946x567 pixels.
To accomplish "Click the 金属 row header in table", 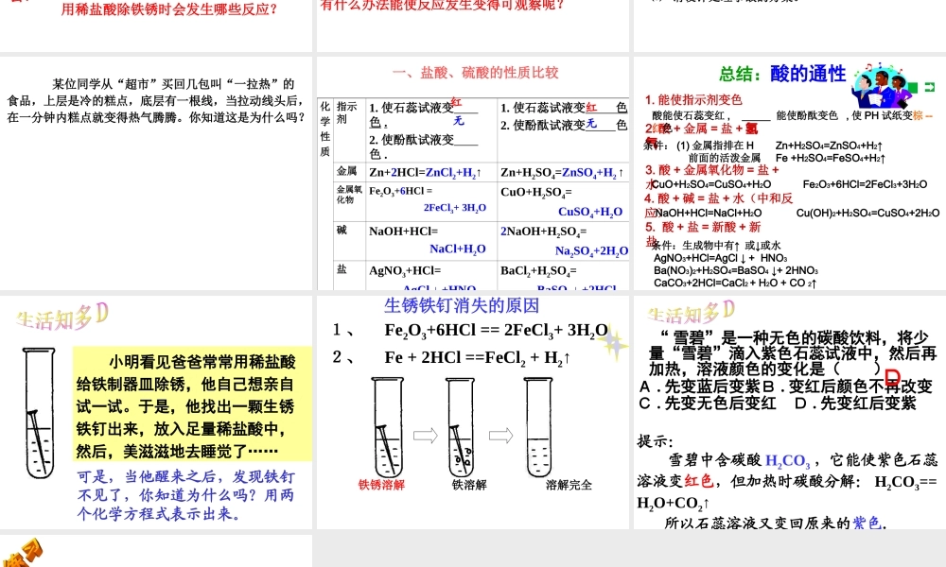I will coord(346,172).
